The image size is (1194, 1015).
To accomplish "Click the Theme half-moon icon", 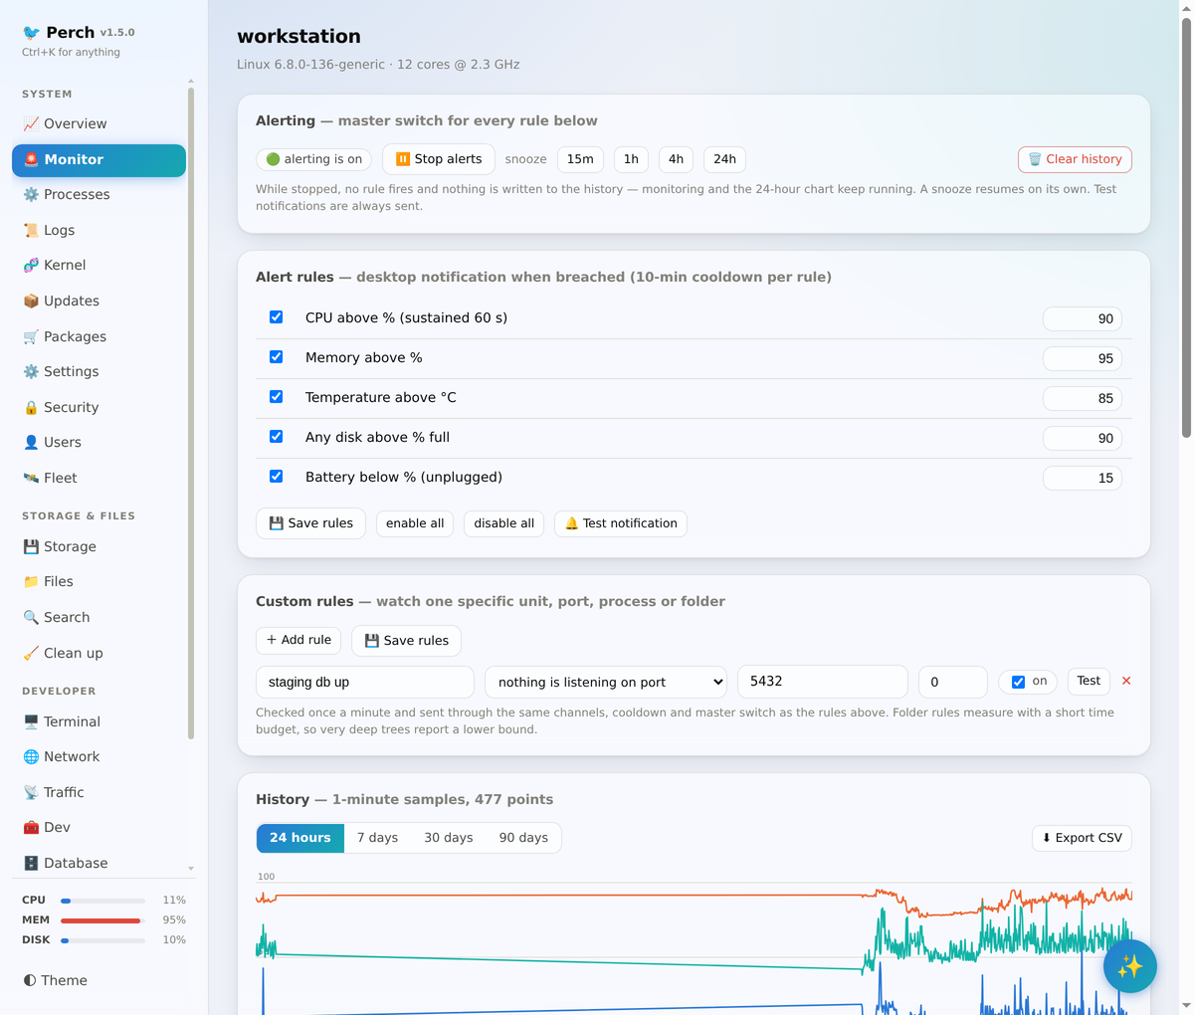I will tap(30, 980).
